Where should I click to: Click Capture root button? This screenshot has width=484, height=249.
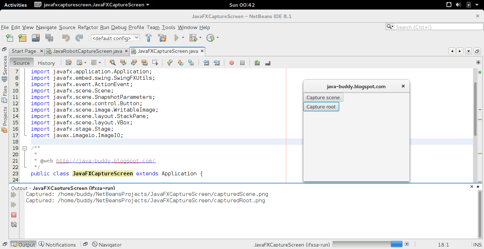pos(321,107)
